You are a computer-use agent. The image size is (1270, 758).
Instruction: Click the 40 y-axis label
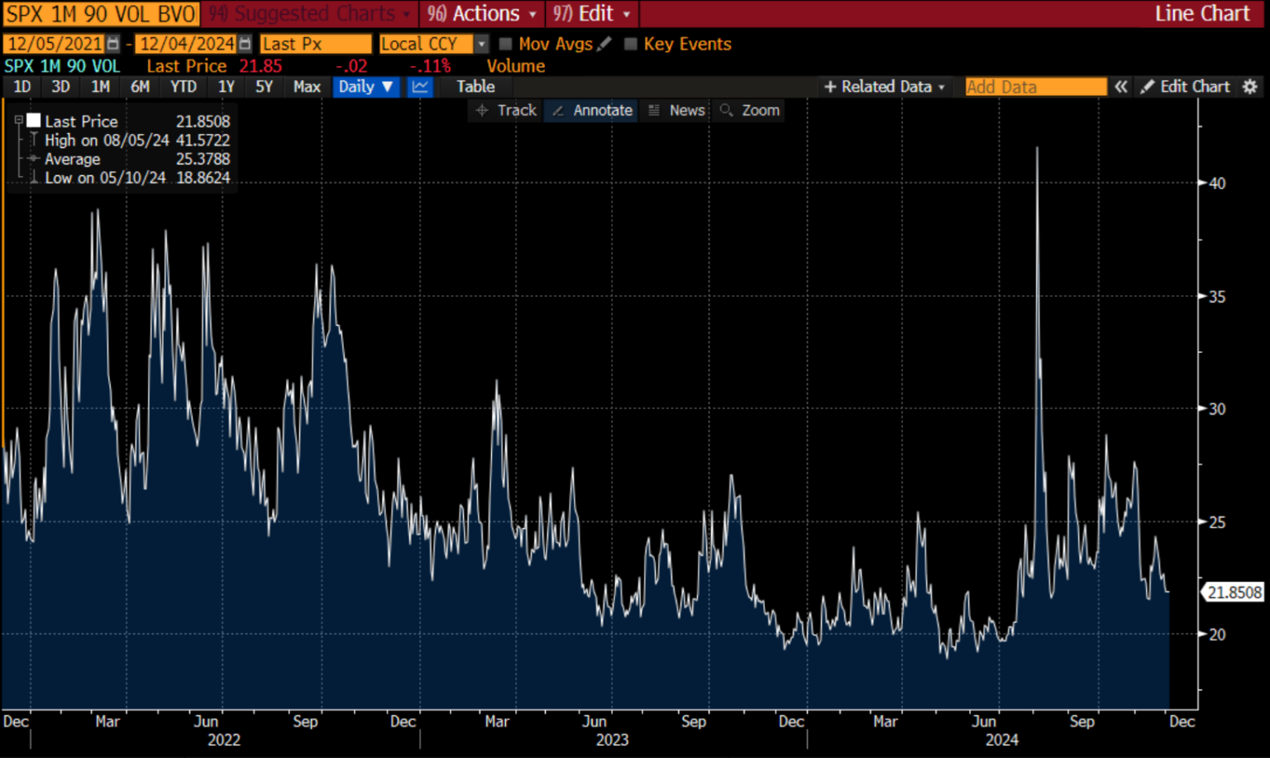[x=1217, y=184]
